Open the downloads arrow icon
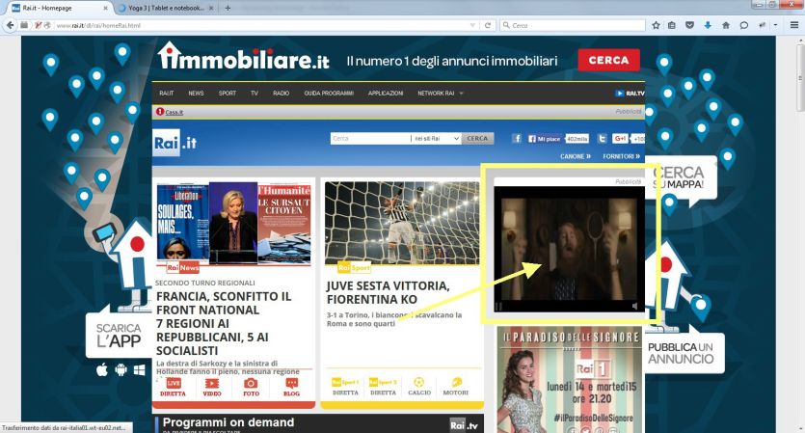This screenshot has width=805, height=433. [708, 25]
